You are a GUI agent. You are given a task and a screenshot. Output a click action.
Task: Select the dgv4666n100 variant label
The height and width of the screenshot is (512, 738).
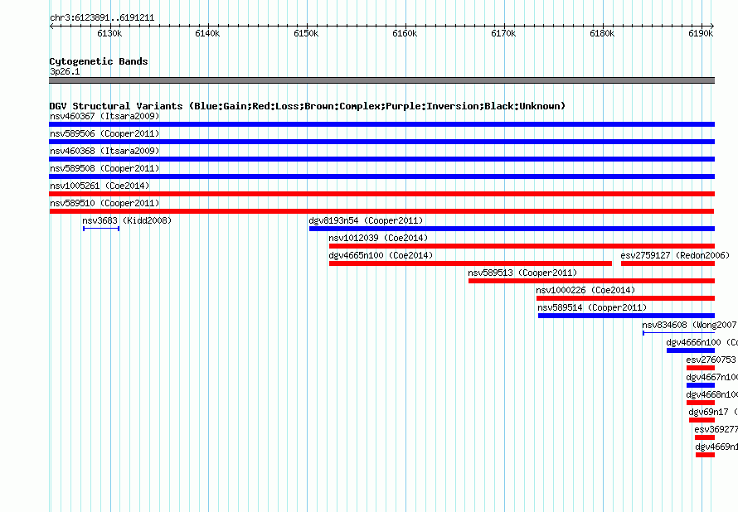[702, 342]
